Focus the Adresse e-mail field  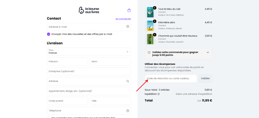[89, 27]
